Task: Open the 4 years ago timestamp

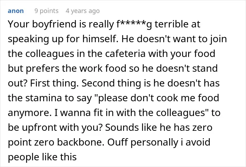Action: click(83, 11)
